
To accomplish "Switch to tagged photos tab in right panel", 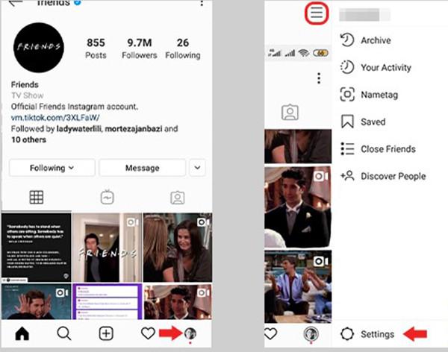I will 290,112.
